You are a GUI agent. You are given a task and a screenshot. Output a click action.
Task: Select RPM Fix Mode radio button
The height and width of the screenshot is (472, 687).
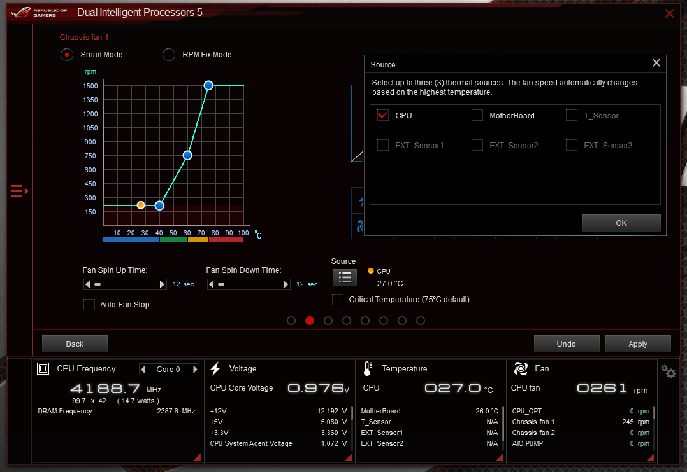169,55
